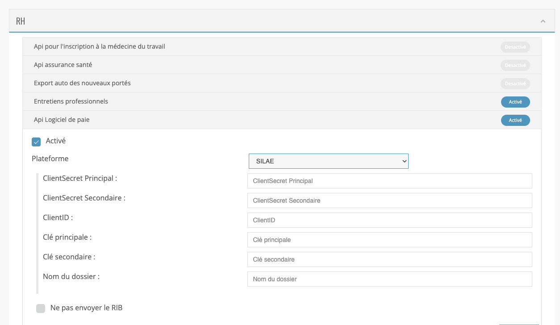Image resolution: width=560 pixels, height=325 pixels.
Task: Check the Ne pas envoyer le RIB box
Action: (41, 308)
